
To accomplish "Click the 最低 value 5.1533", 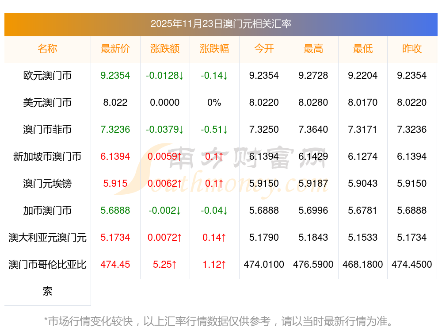I will 363,237.
